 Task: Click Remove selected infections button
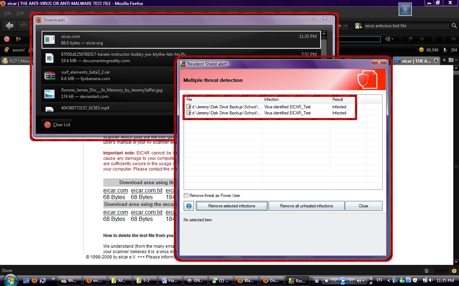pos(232,206)
